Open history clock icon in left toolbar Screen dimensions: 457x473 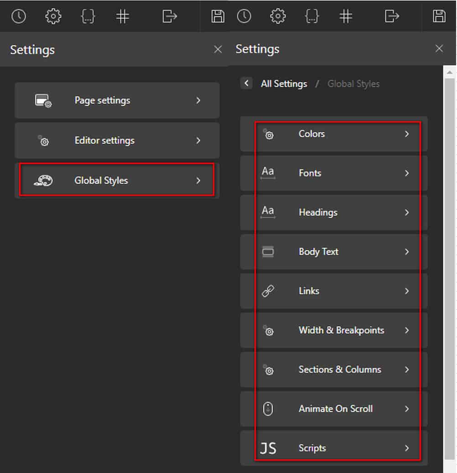pyautogui.click(x=19, y=16)
